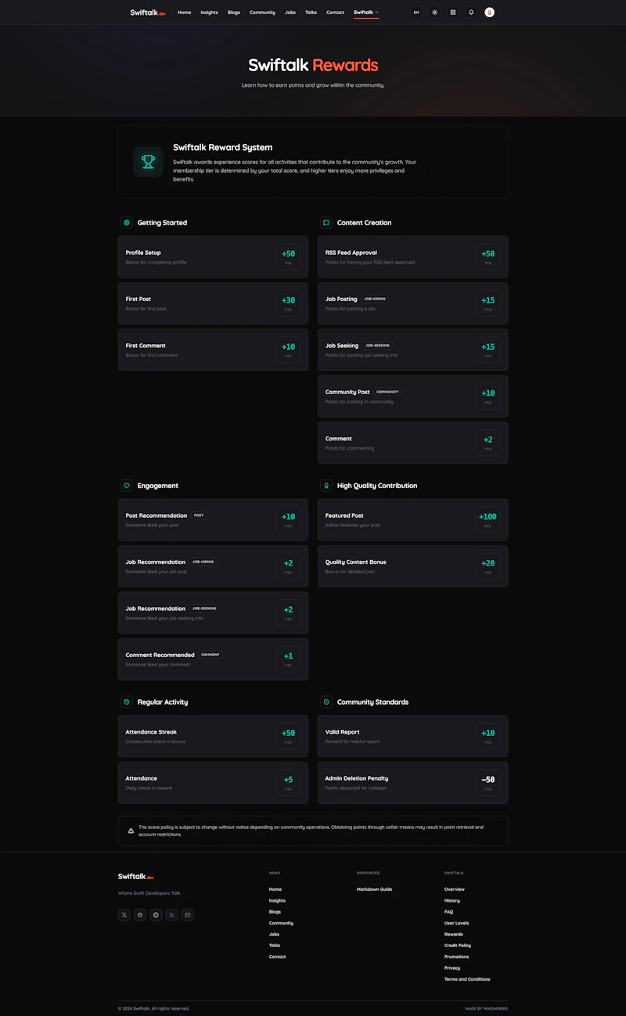Click the warning icon in the score policy notice
Viewport: 626px width, 1016px height.
pyautogui.click(x=131, y=831)
